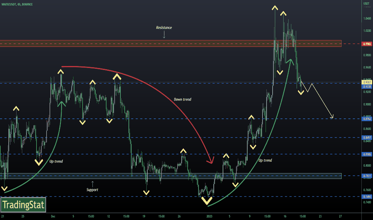
Task: Click the 12 date on time axis
Action: coord(108,216)
